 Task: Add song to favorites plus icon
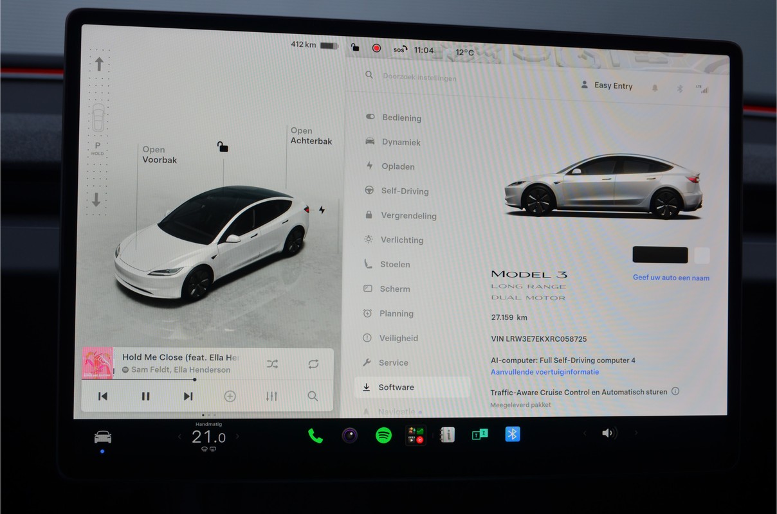(x=230, y=396)
